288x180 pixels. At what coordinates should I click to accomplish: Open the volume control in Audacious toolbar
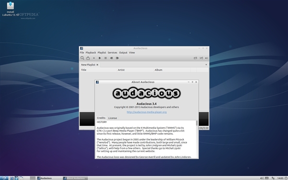point(206,58)
